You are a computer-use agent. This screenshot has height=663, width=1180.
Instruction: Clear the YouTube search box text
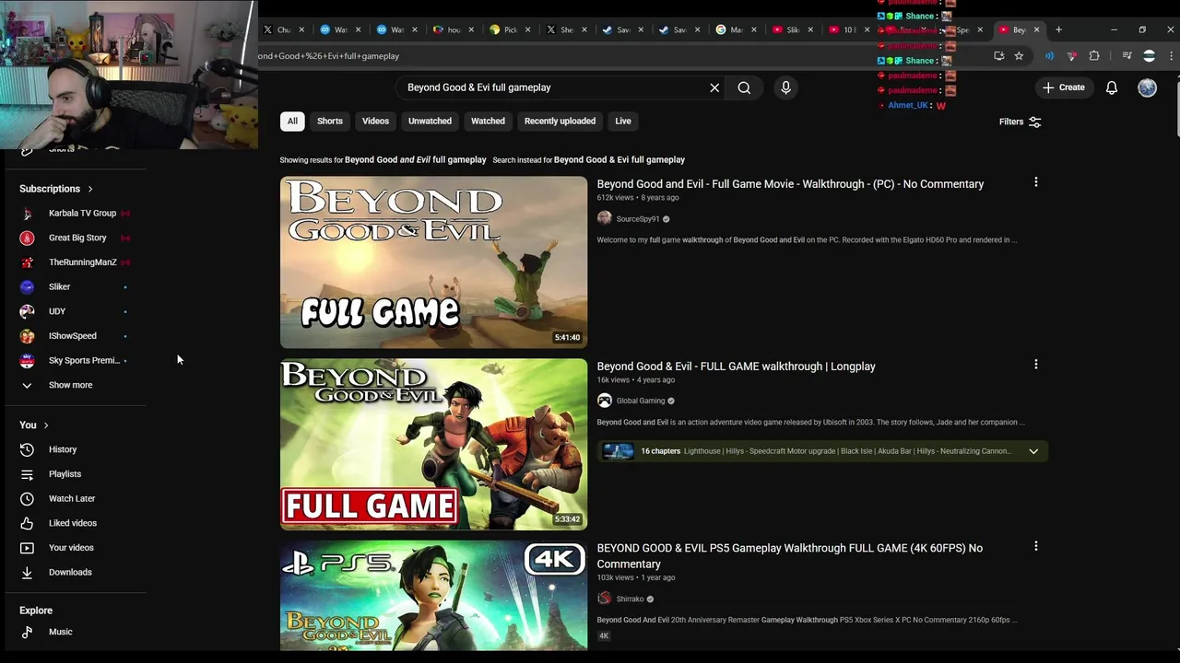coord(714,87)
